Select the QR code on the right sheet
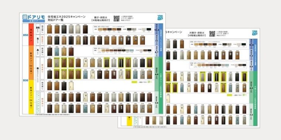This screenshot has width=281, height=140. click(x=212, y=34)
